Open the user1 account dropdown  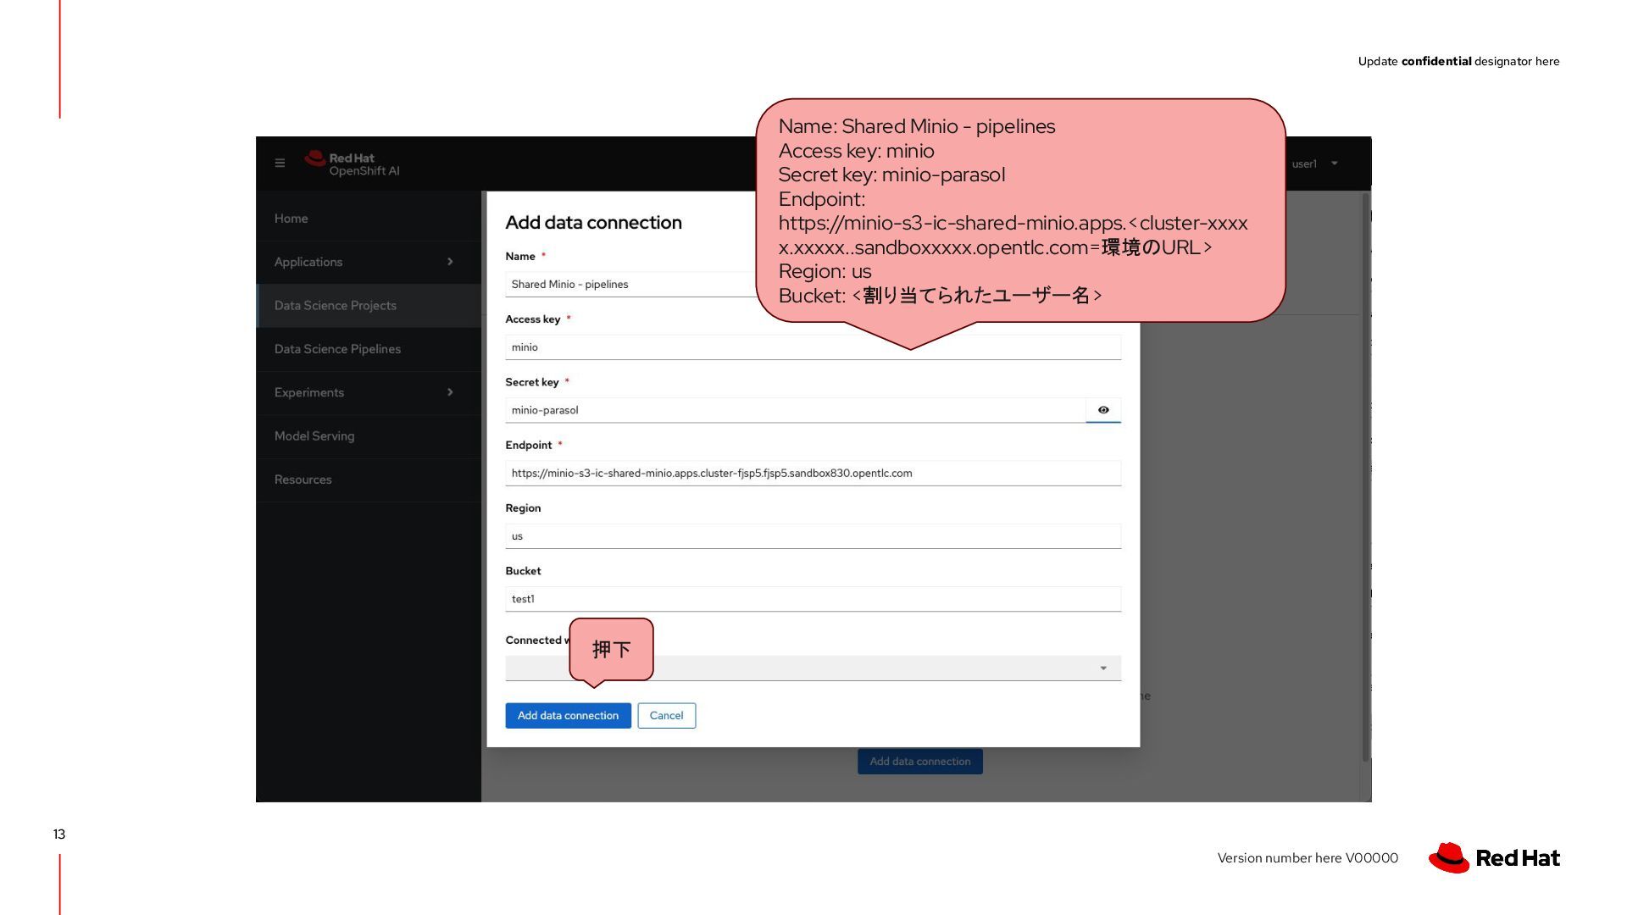point(1314,164)
